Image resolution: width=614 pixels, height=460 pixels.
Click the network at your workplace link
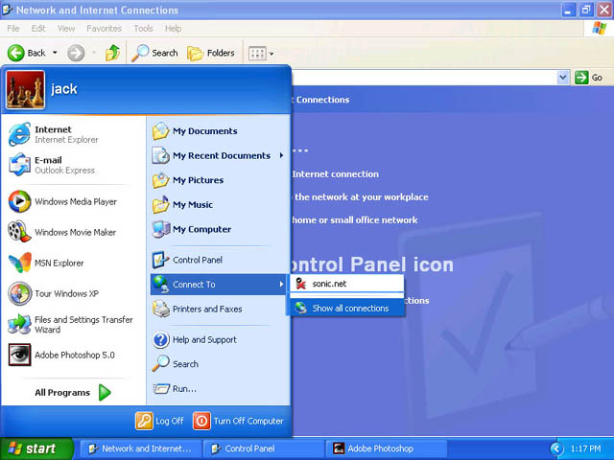(x=362, y=196)
